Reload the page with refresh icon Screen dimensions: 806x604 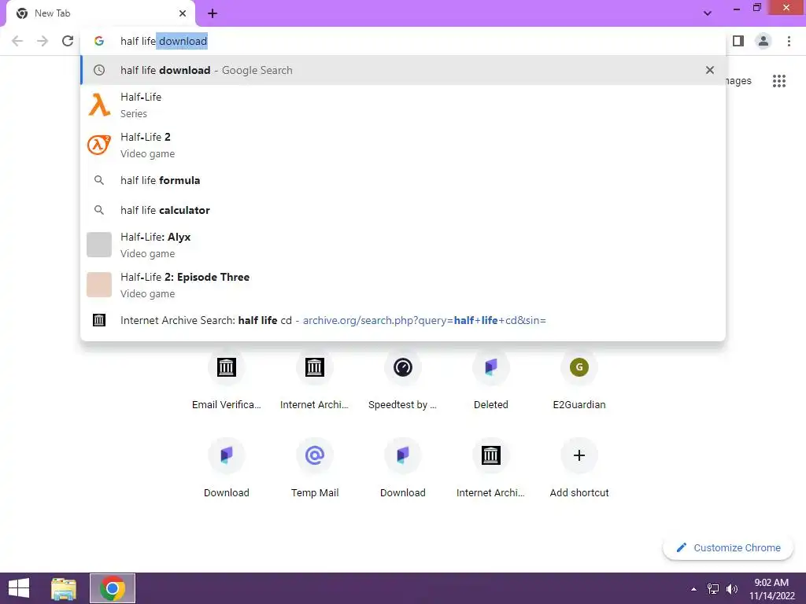click(x=68, y=41)
